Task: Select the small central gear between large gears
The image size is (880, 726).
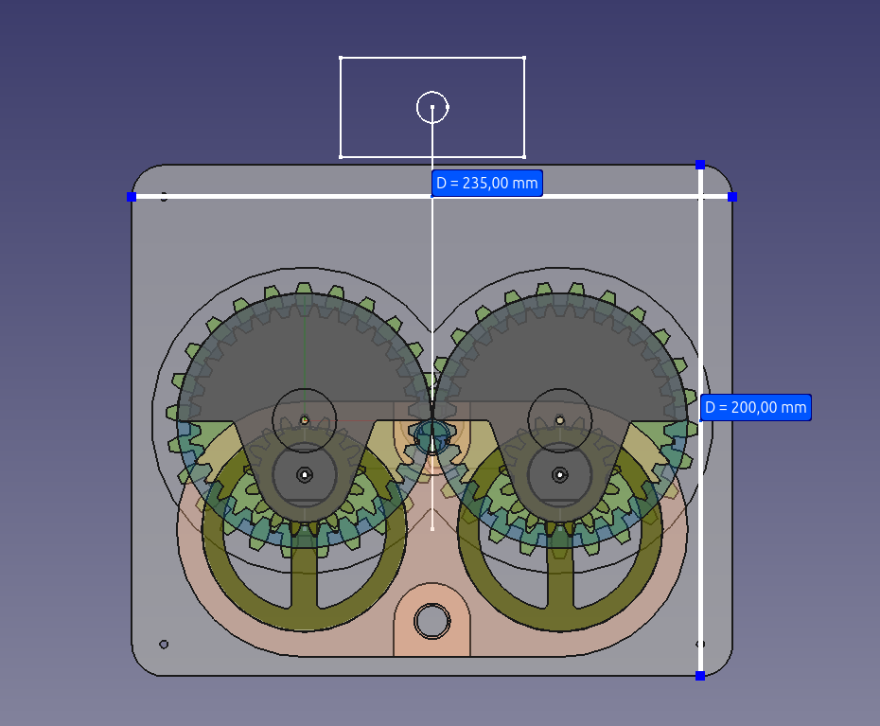Action: 431,438
